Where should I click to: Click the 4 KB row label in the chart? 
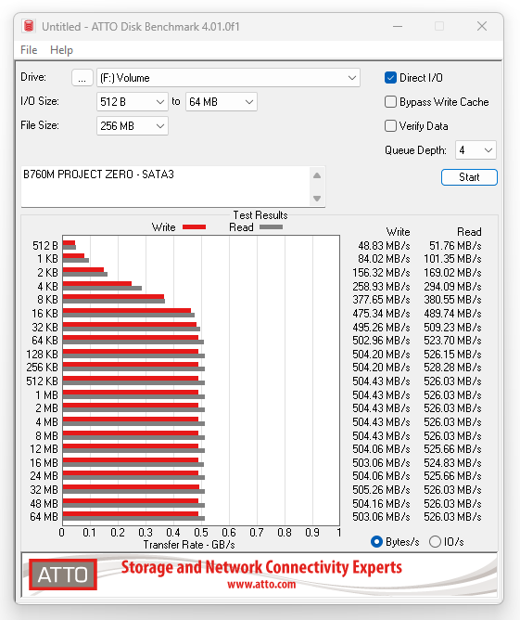click(x=47, y=286)
